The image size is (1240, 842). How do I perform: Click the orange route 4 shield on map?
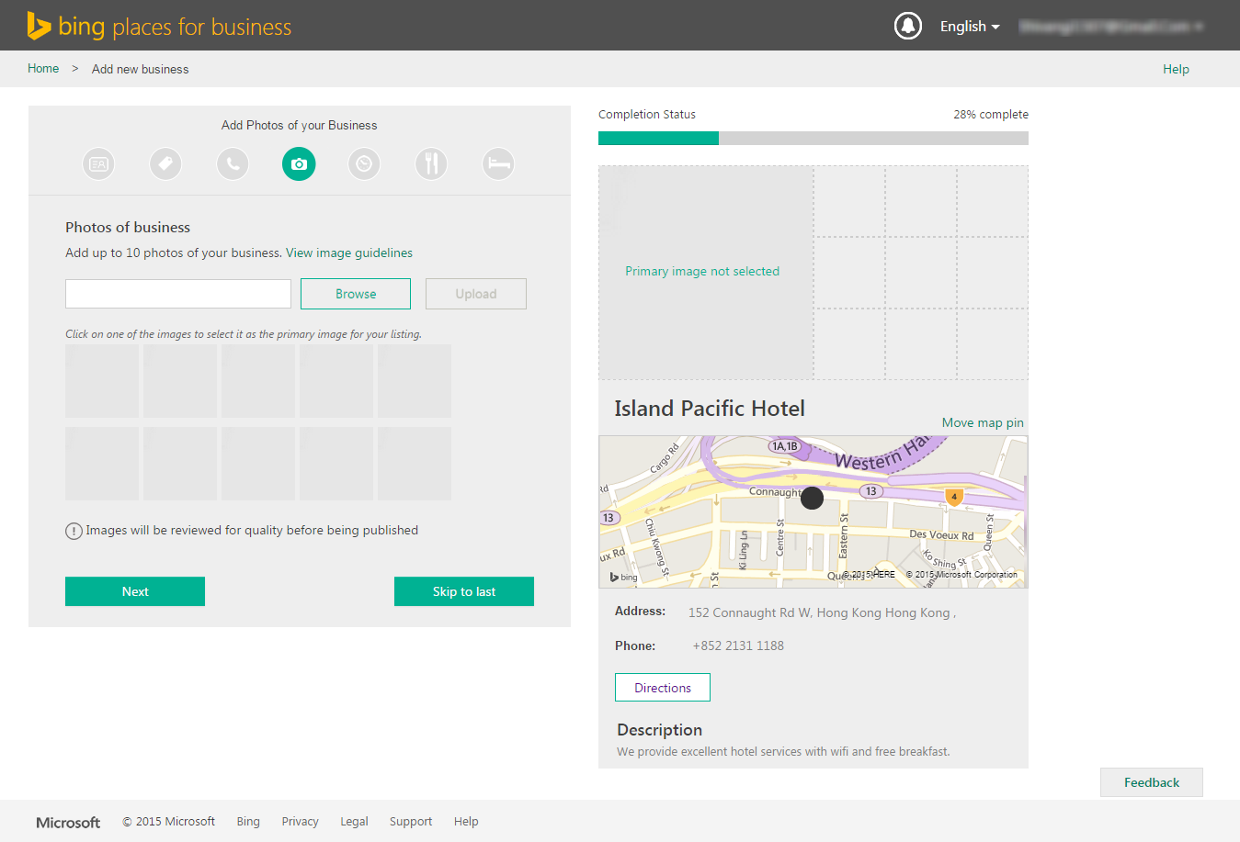click(954, 497)
